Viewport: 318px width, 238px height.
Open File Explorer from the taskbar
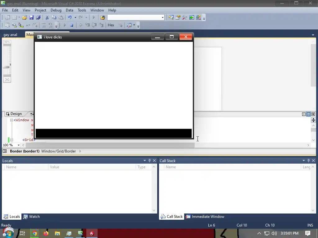click(x=57, y=233)
